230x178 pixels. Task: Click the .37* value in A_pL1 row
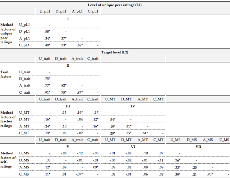(64, 38)
